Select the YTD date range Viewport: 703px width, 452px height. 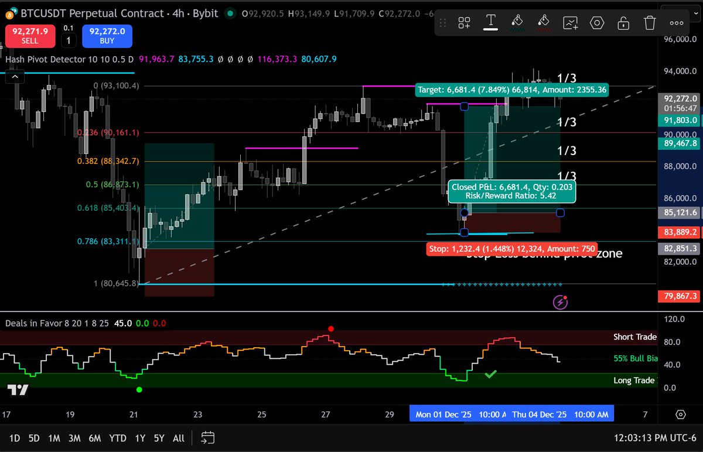[118, 438]
